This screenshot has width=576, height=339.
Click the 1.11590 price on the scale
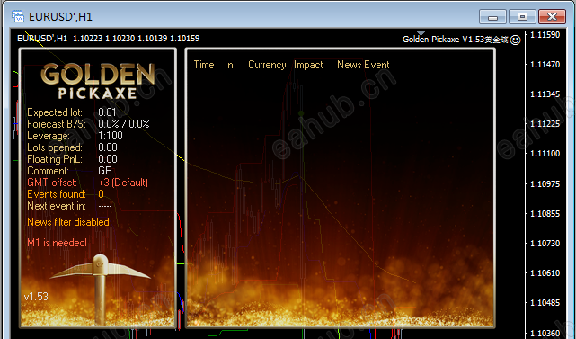[545, 34]
